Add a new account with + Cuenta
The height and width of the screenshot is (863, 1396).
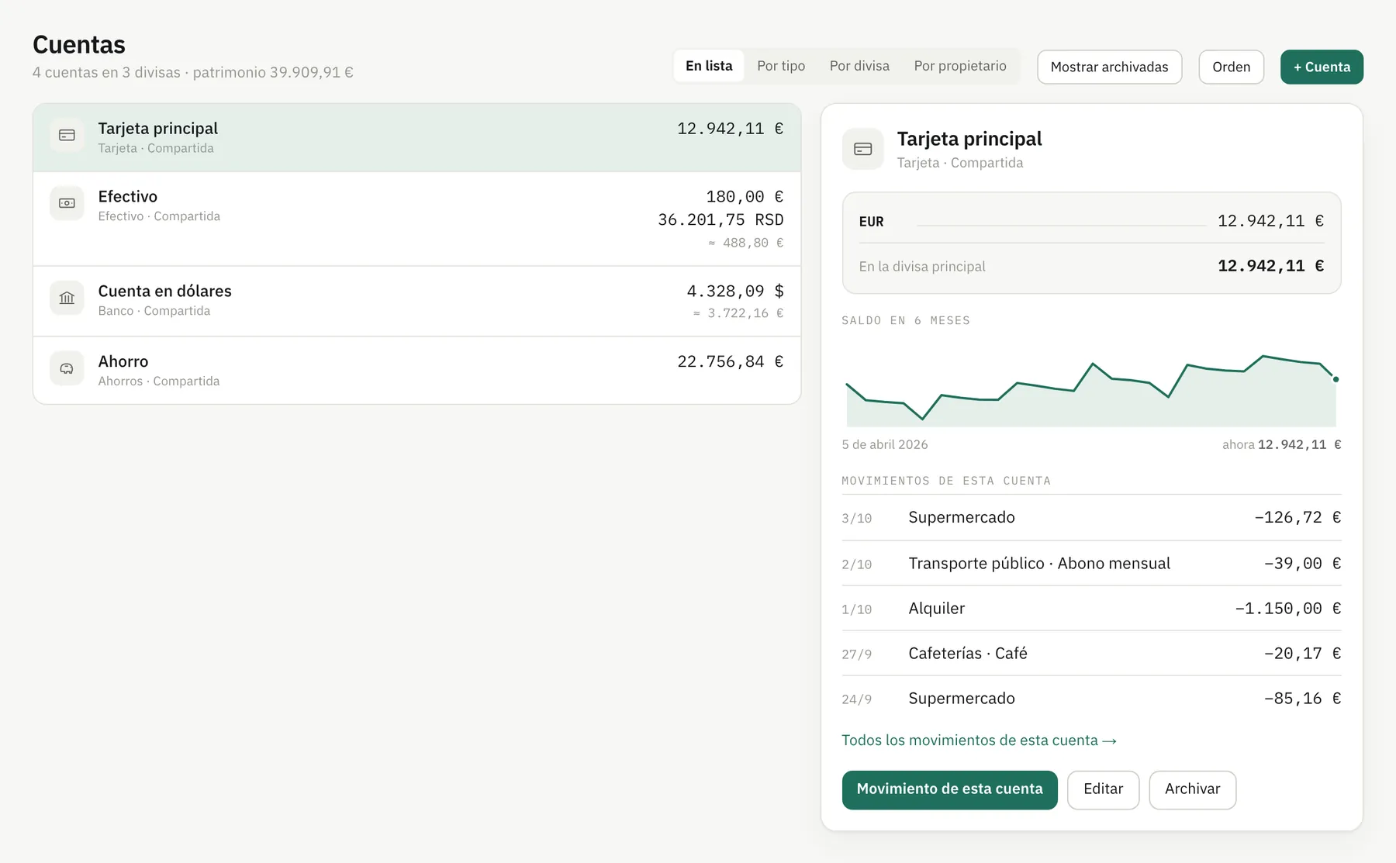[1322, 67]
